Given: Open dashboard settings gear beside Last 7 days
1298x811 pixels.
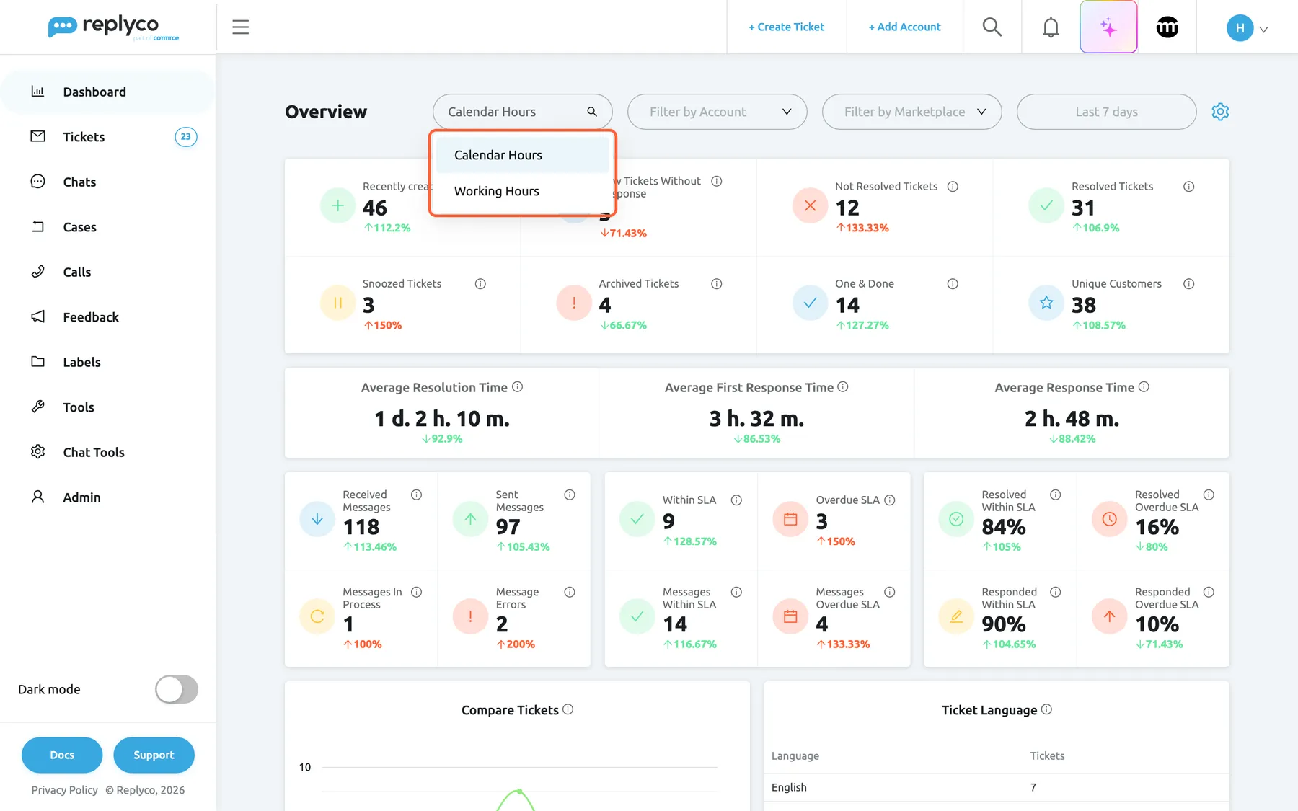Looking at the screenshot, I should point(1220,112).
